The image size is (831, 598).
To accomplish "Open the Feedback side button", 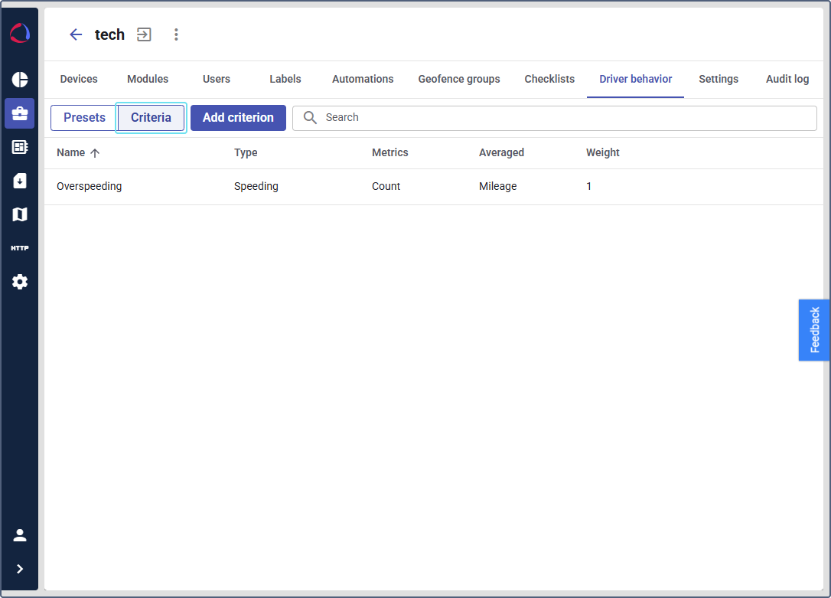I will (x=814, y=330).
